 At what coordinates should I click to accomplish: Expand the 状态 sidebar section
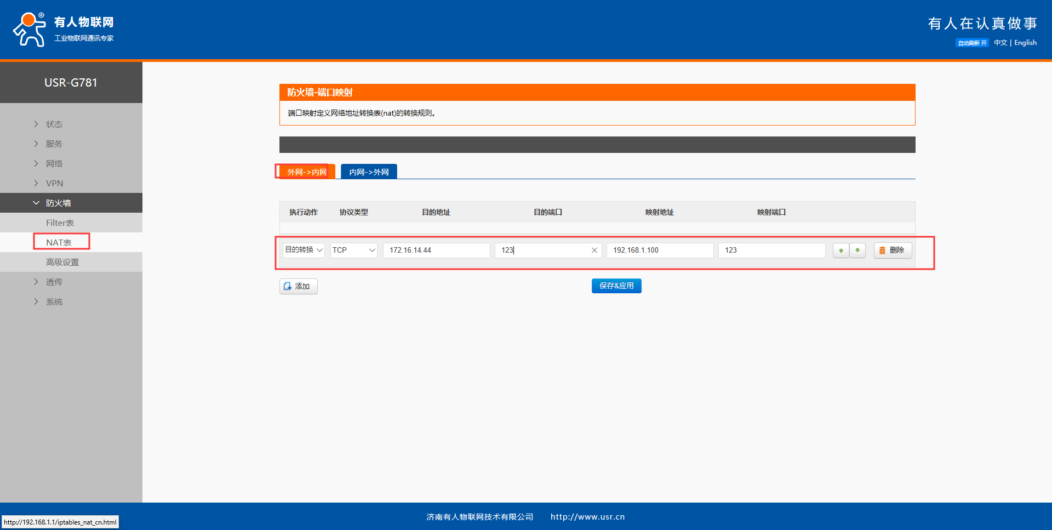click(54, 124)
